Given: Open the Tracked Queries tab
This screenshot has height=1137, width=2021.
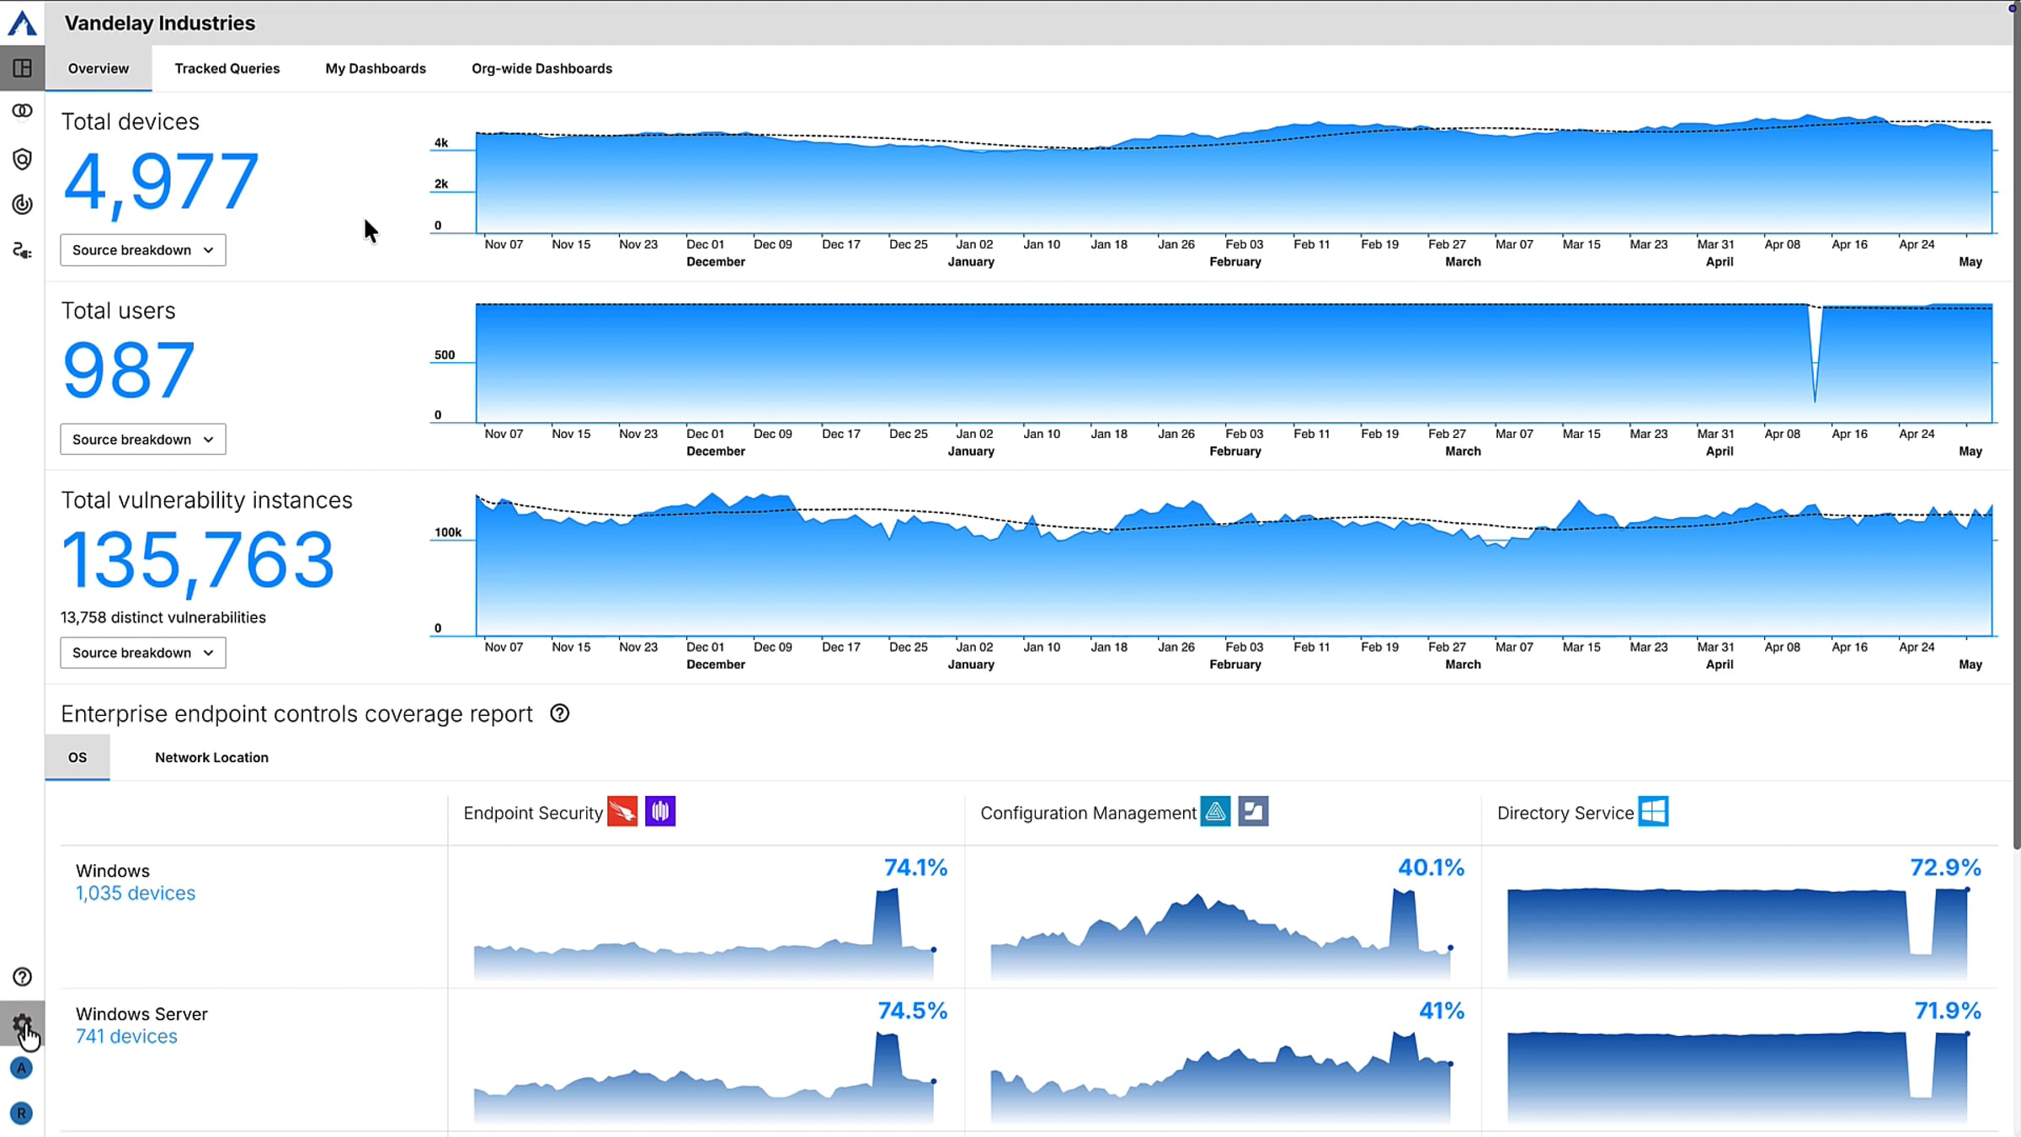Looking at the screenshot, I should 227,68.
